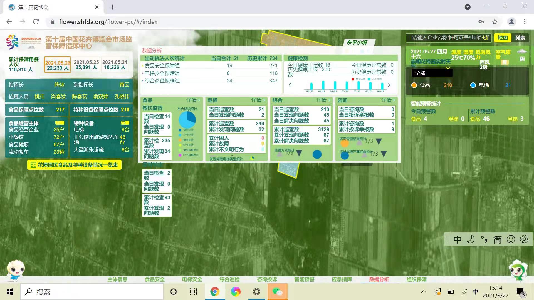Select the 2021.05.26 dining count card
This screenshot has height=300, width=534.
[58, 65]
